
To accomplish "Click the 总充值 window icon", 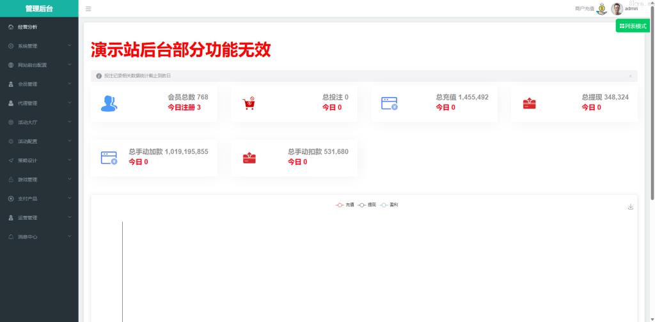I will (x=390, y=103).
